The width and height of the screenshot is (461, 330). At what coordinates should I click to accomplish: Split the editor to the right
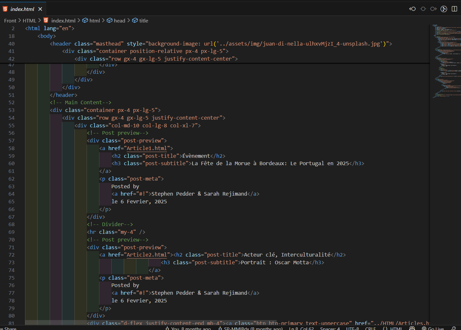[454, 9]
